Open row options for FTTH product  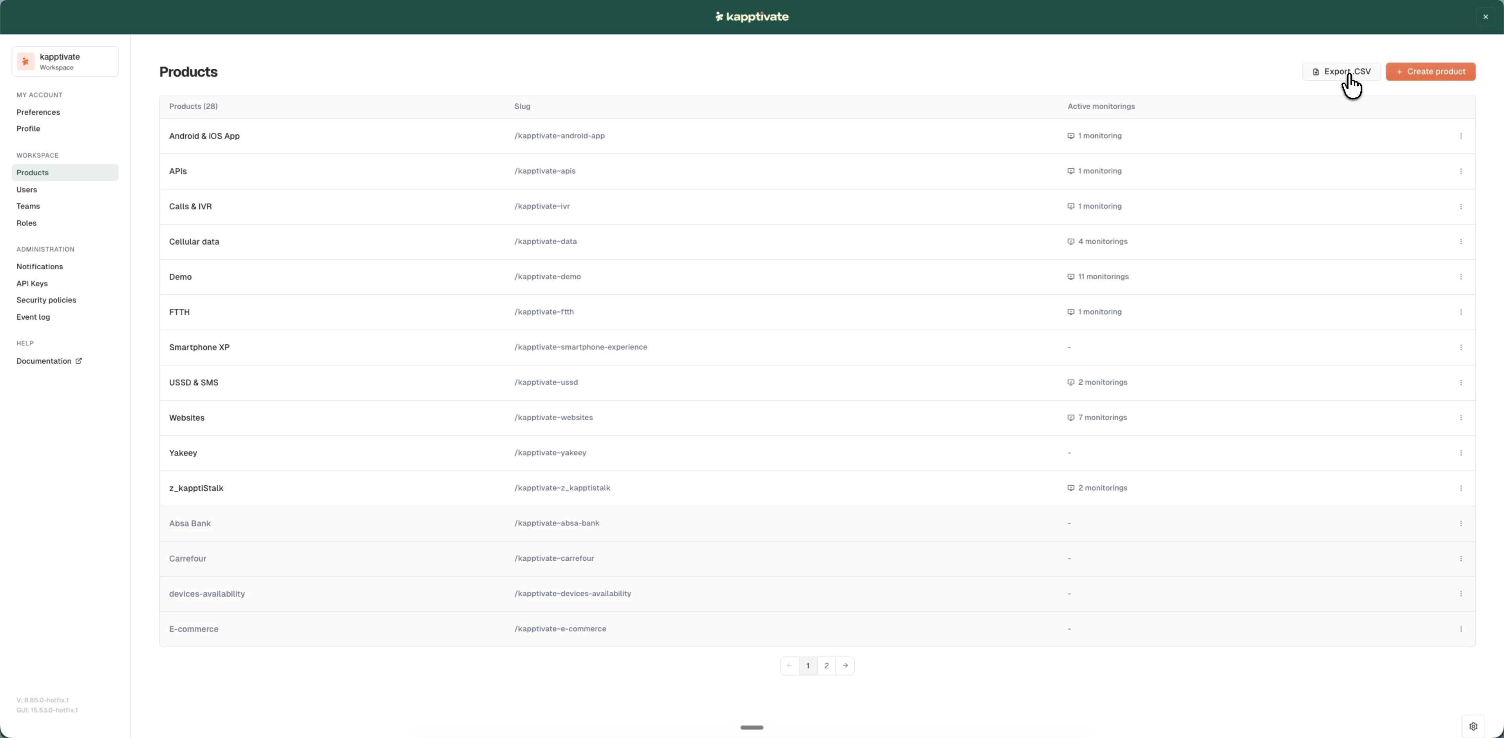click(x=1461, y=312)
